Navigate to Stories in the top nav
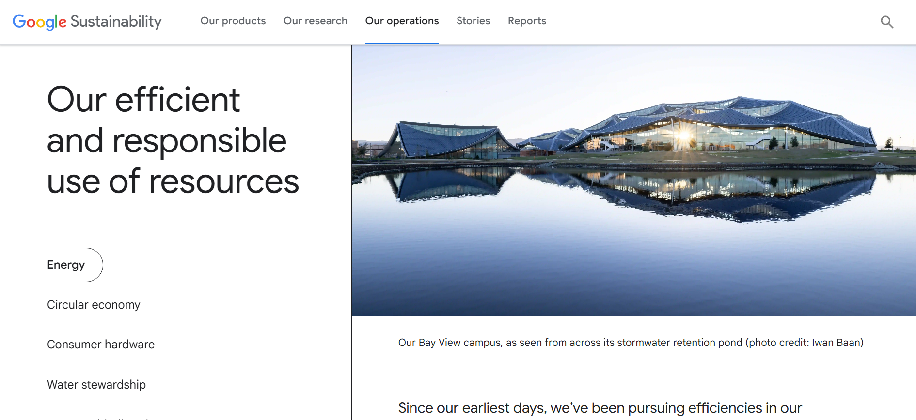The image size is (916, 420). pos(473,21)
